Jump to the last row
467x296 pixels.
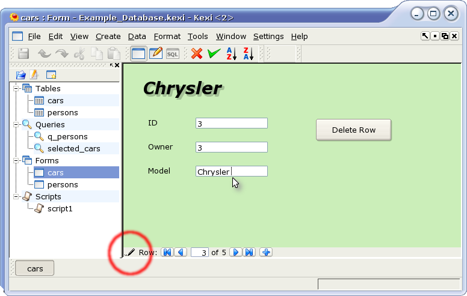(249, 252)
